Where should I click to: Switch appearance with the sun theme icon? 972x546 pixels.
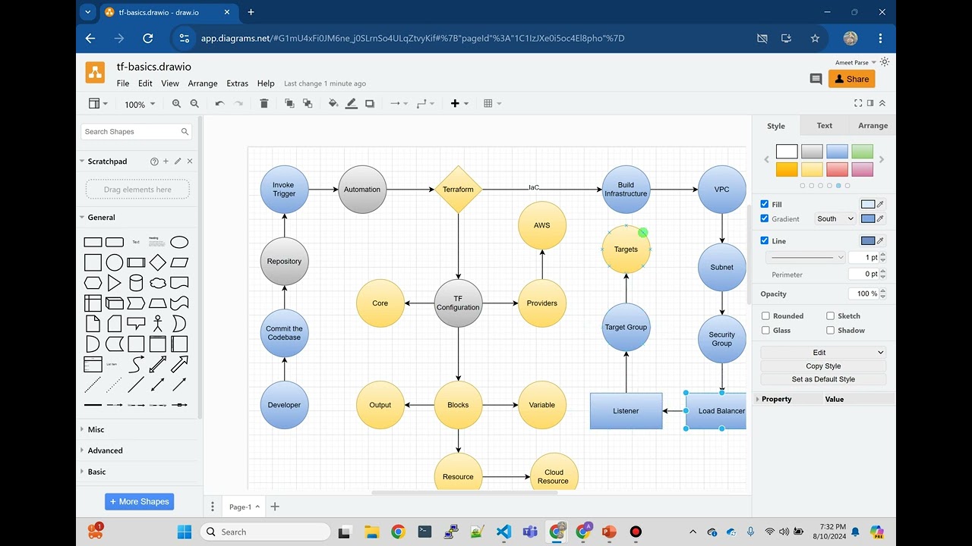coord(885,62)
